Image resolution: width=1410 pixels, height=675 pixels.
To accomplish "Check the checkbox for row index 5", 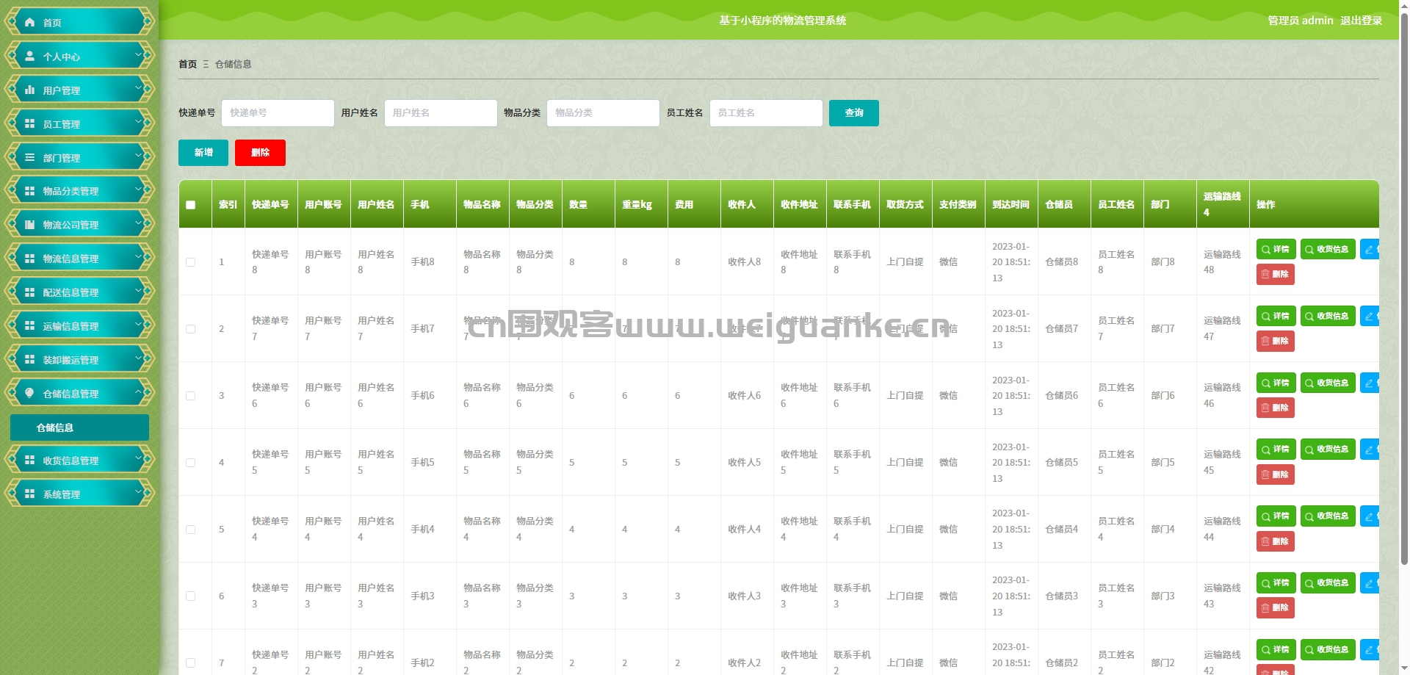I will tap(191, 530).
